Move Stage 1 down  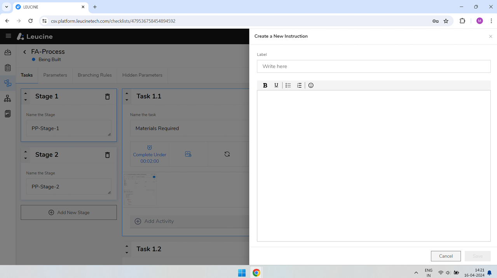point(26,100)
